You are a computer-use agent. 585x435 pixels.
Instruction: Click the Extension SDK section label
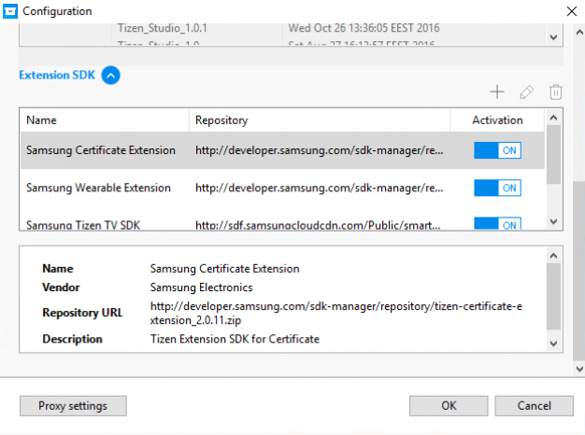[x=58, y=76]
